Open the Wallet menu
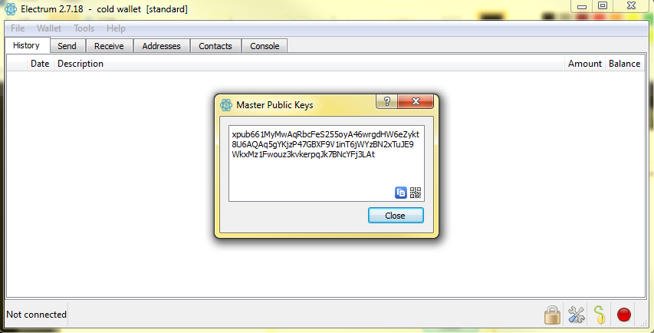The height and width of the screenshot is (333, 654). pos(49,28)
